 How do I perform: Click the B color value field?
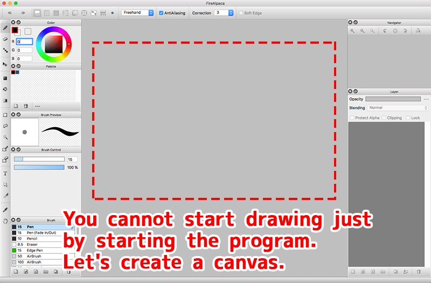tap(24, 59)
